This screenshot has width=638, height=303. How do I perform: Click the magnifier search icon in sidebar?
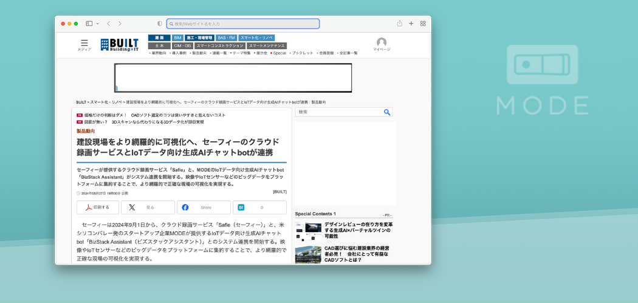387,112
